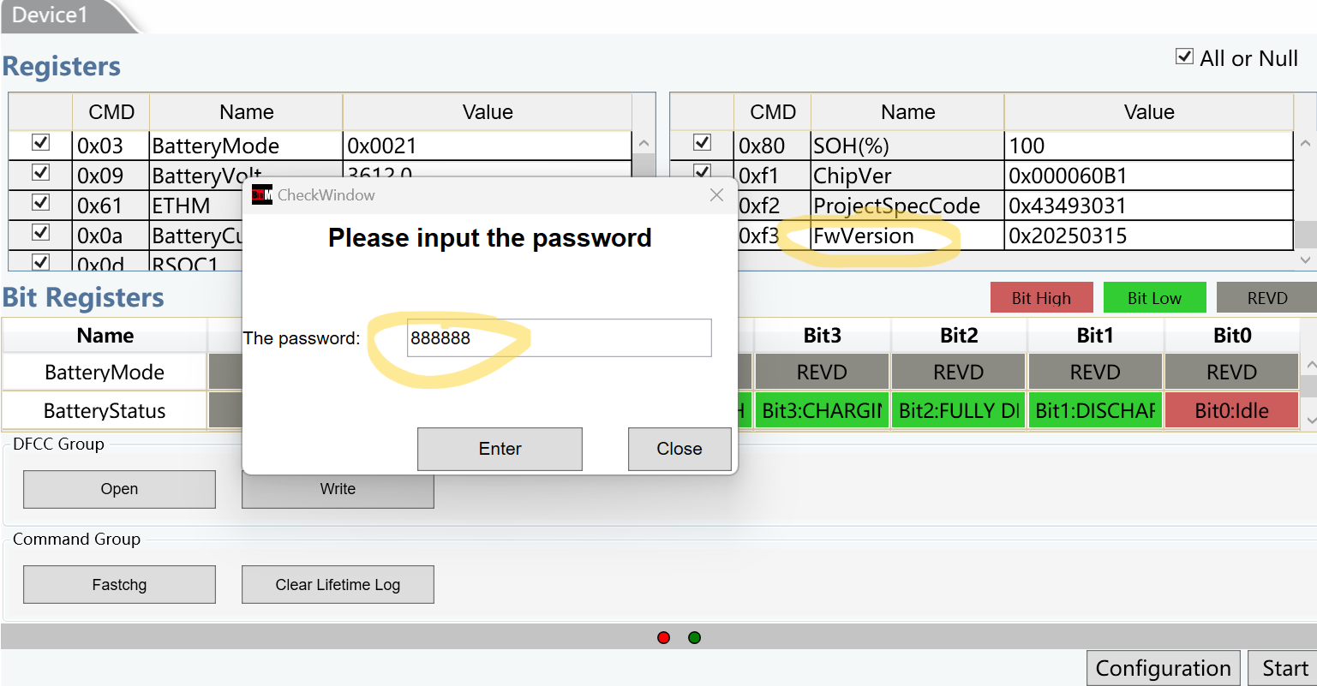Toggle the All or Null checkbox
This screenshot has height=686, width=1317.
(x=1184, y=57)
